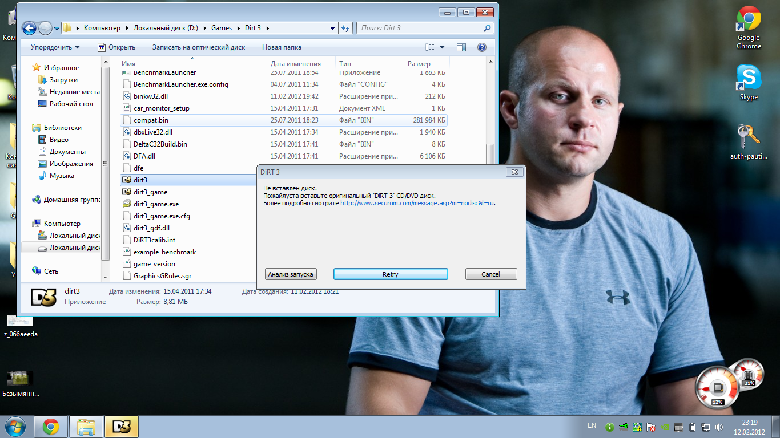Open the Видео library
Image resolution: width=780 pixels, height=438 pixels.
click(x=59, y=140)
